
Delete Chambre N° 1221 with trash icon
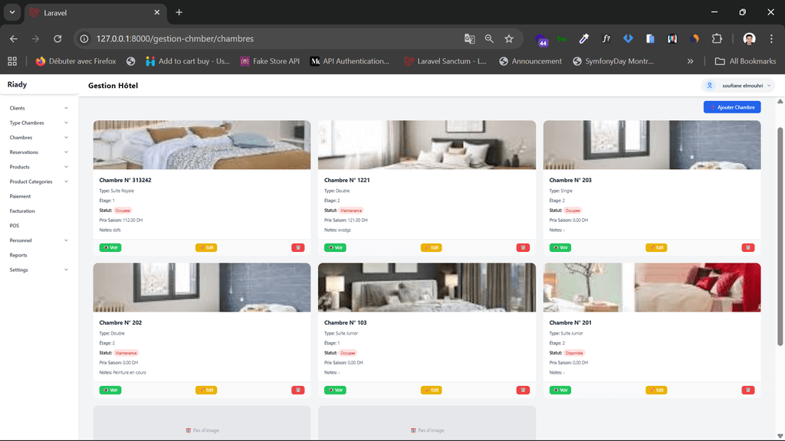(523, 247)
